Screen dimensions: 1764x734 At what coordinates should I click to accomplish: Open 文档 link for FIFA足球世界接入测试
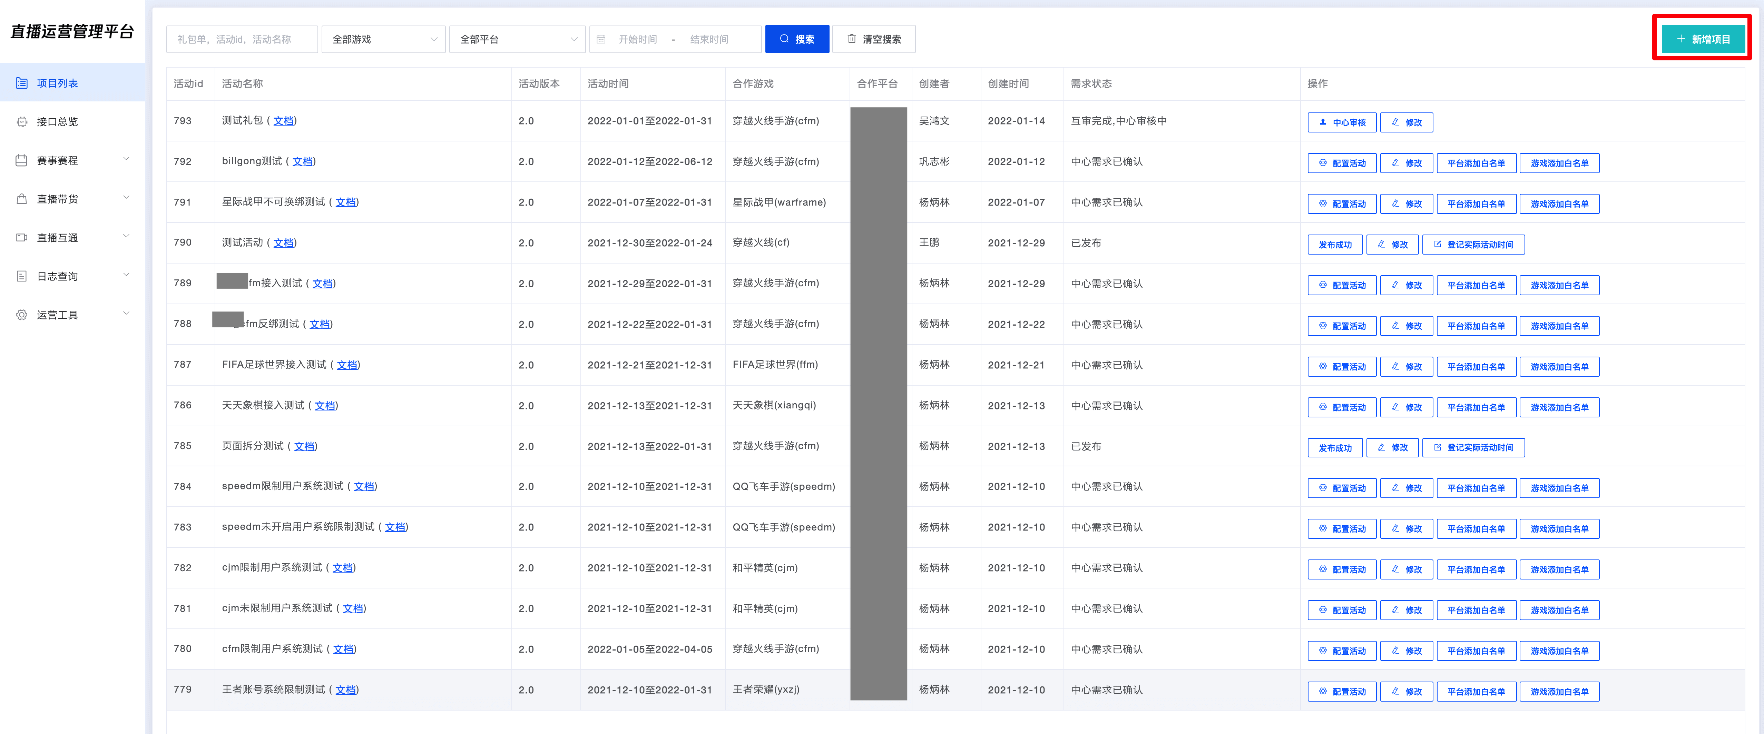click(x=347, y=365)
